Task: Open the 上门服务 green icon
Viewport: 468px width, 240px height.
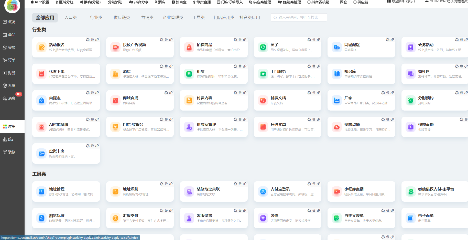Action: pyautogui.click(x=263, y=74)
